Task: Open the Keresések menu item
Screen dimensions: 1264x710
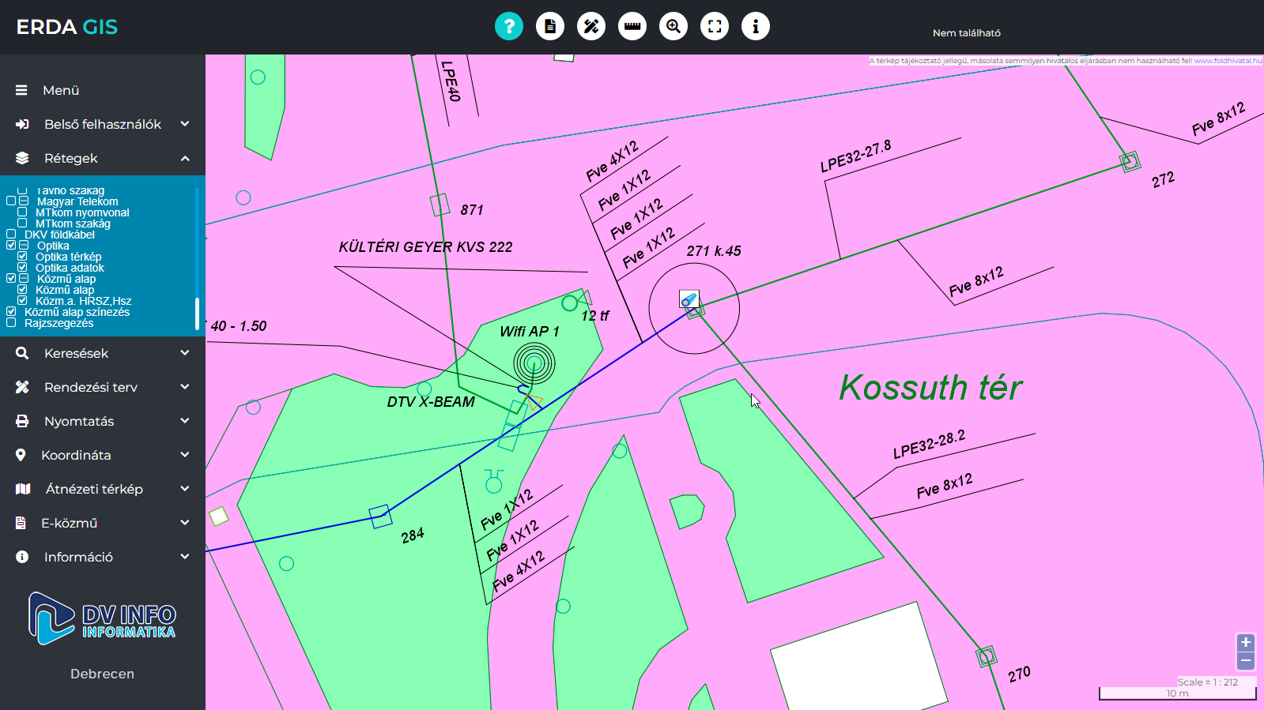Action: coord(103,353)
